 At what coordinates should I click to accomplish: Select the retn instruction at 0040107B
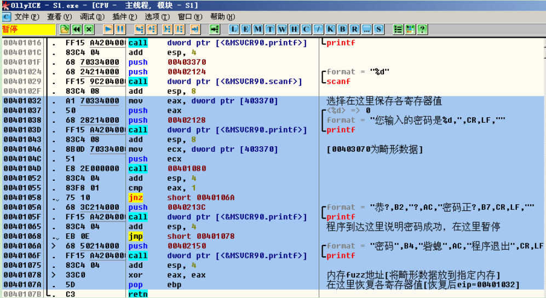click(x=138, y=294)
